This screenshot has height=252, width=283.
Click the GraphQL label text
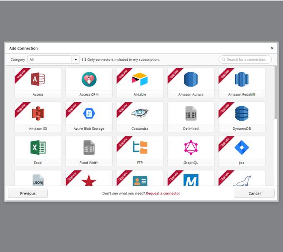pyautogui.click(x=191, y=163)
